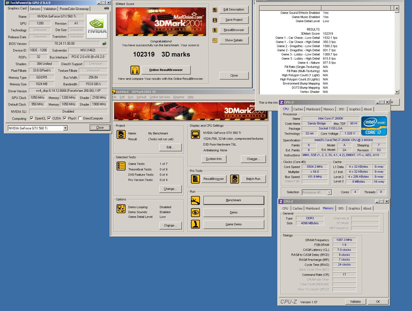Click the Demo eye icon
The image size is (412, 311).
[x=195, y=212]
